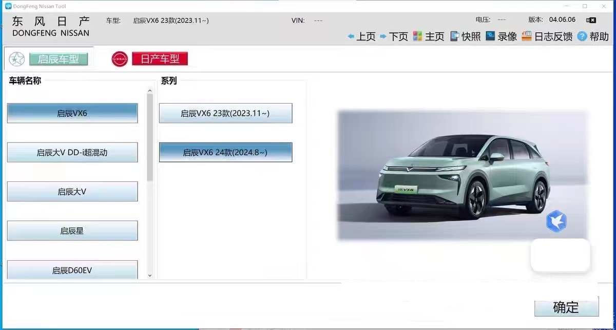Go to next page with 下页
Viewport: 616px width, 330px height.
pyautogui.click(x=394, y=36)
